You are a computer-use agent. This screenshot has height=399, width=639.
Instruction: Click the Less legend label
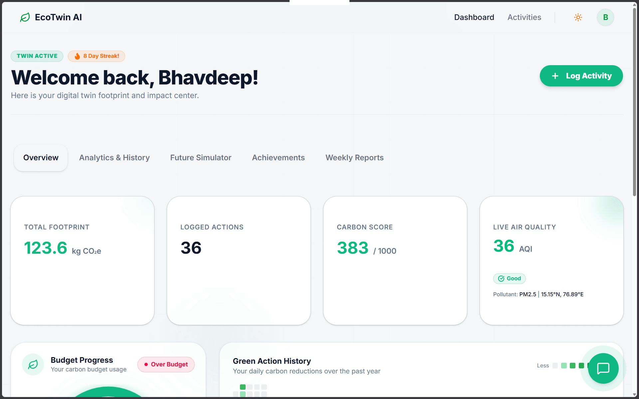pyautogui.click(x=543, y=366)
